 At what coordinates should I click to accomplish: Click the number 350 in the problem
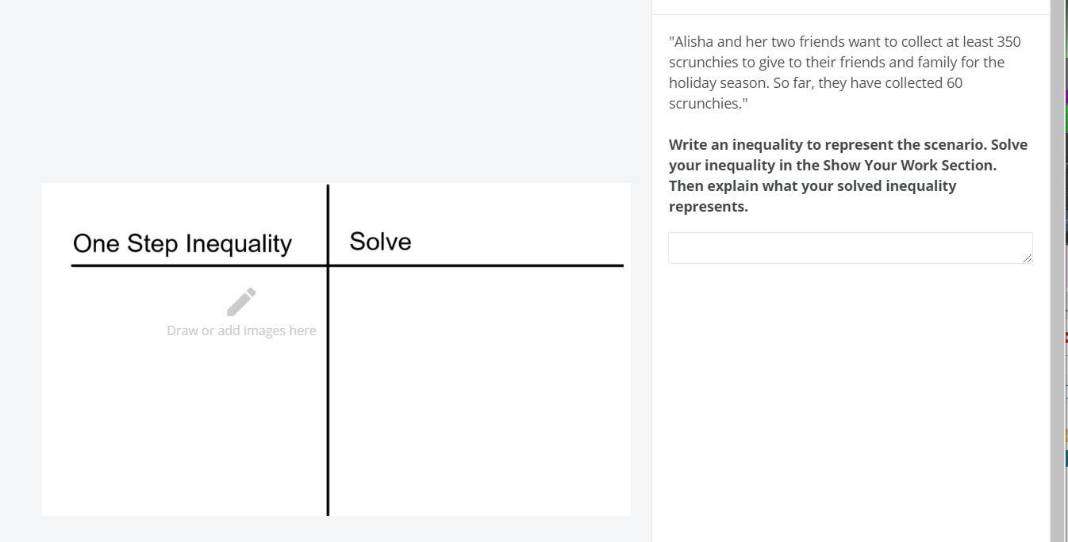[x=1008, y=42]
